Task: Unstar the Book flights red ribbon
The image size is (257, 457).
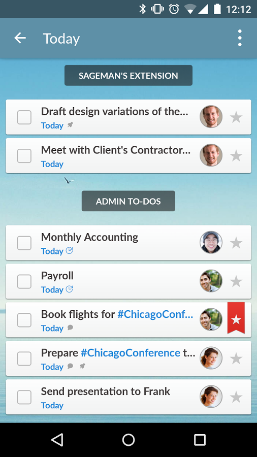Action: click(x=236, y=318)
